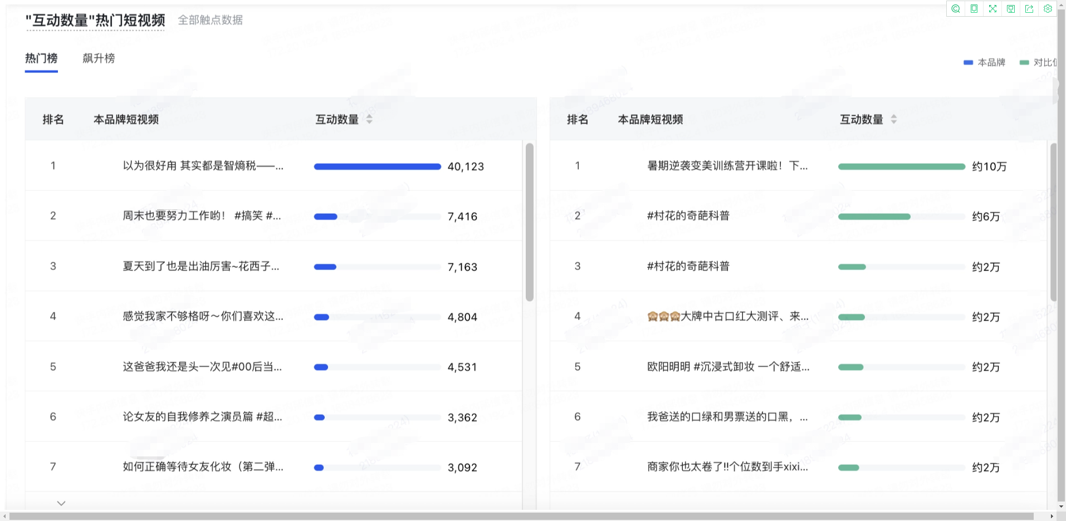Click the fullscreen expand arrows icon

[x=992, y=9]
